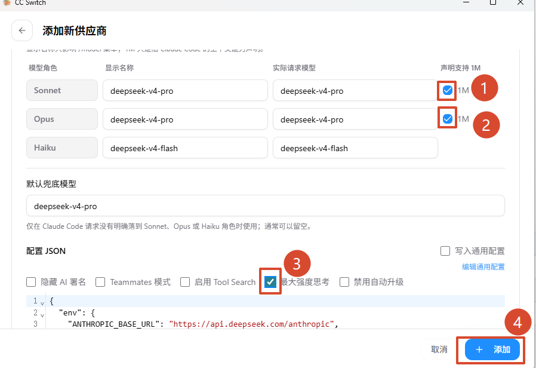Enable the 禁用自动升级 checkbox
The image size is (536, 368).
(x=344, y=282)
